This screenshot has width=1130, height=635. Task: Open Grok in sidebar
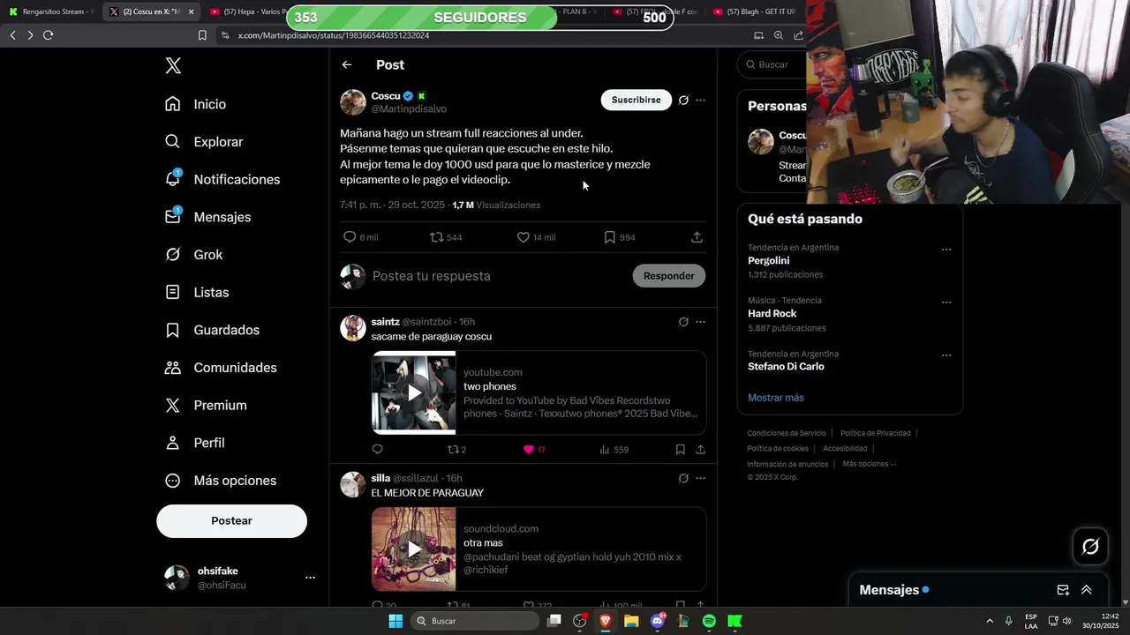coord(193,255)
